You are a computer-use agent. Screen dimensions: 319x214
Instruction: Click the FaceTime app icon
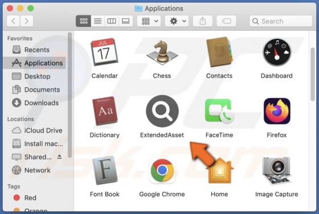(219, 111)
